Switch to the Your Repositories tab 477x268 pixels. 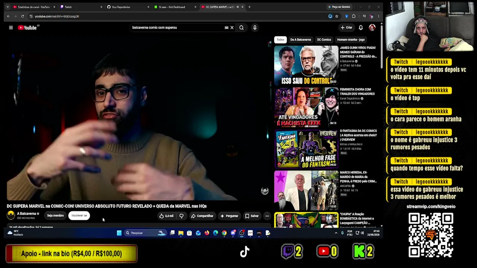pos(128,7)
